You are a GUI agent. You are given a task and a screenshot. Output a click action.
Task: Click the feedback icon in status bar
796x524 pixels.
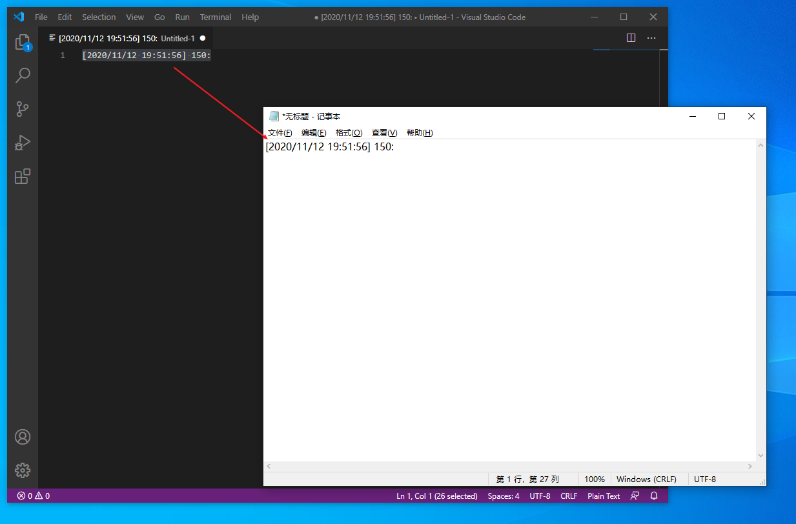(x=635, y=496)
